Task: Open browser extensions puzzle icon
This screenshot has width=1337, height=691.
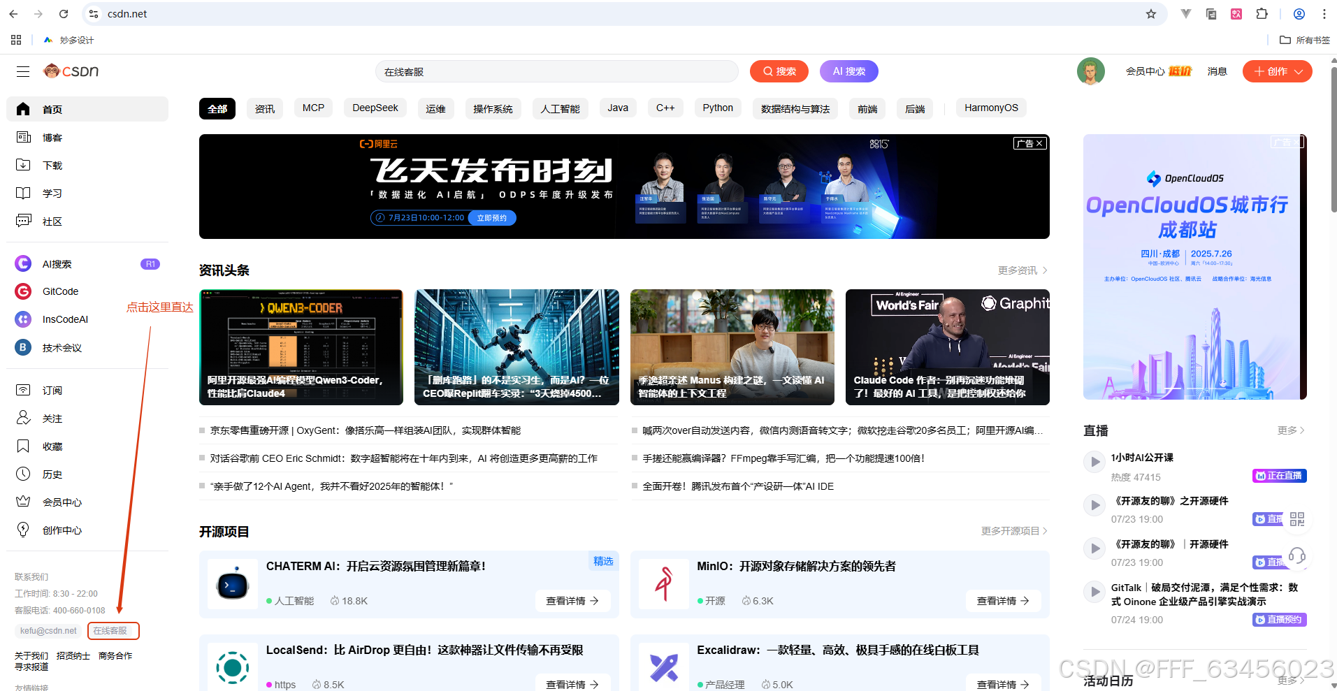Action: [1262, 14]
